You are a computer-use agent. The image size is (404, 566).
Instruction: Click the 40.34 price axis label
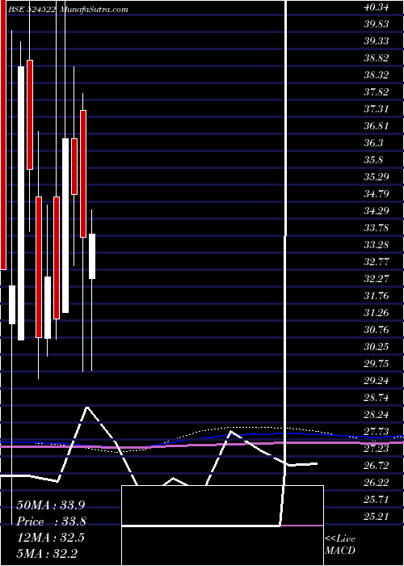[x=377, y=7]
